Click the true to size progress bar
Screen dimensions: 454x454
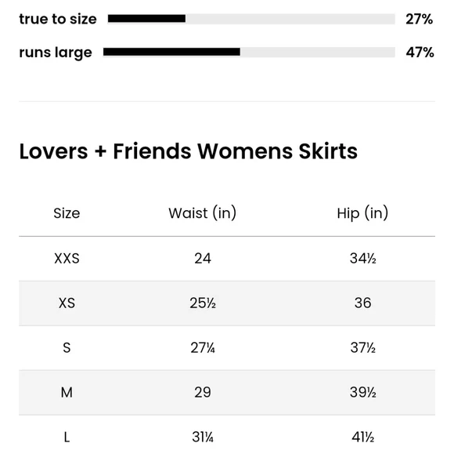coord(251,19)
